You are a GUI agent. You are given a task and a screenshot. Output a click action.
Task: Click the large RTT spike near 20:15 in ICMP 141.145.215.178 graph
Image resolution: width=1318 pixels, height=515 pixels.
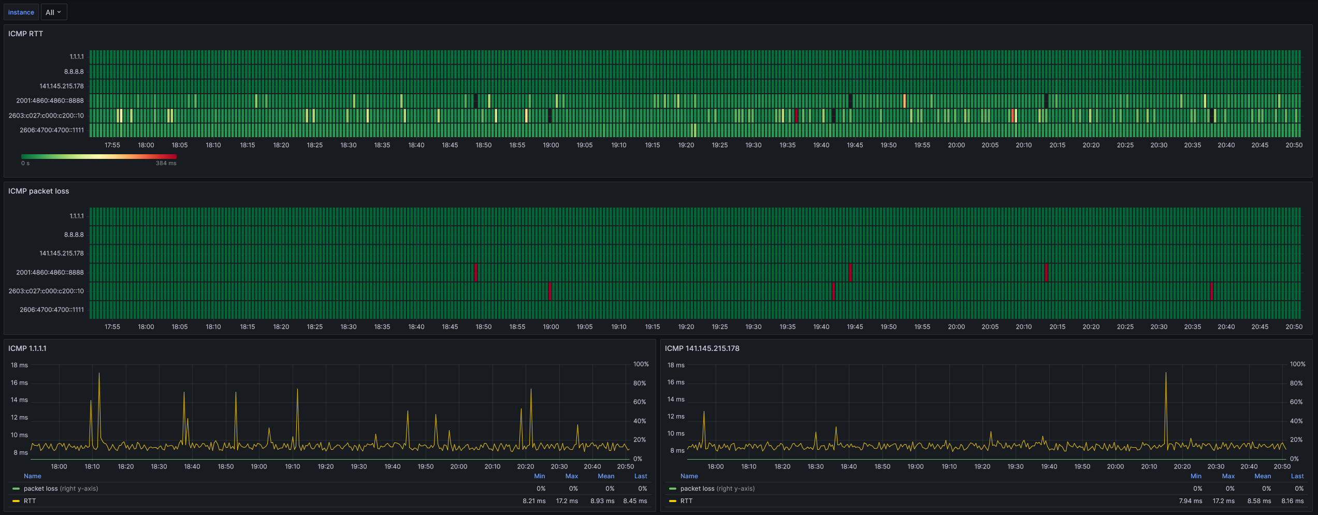click(1166, 374)
